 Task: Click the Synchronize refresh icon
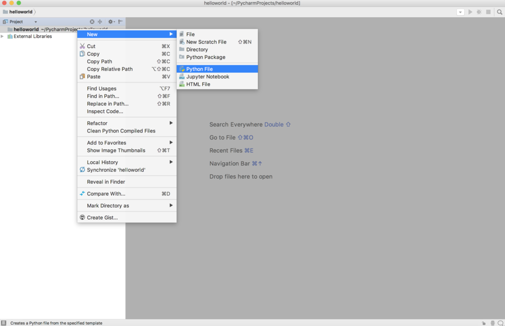(83, 170)
